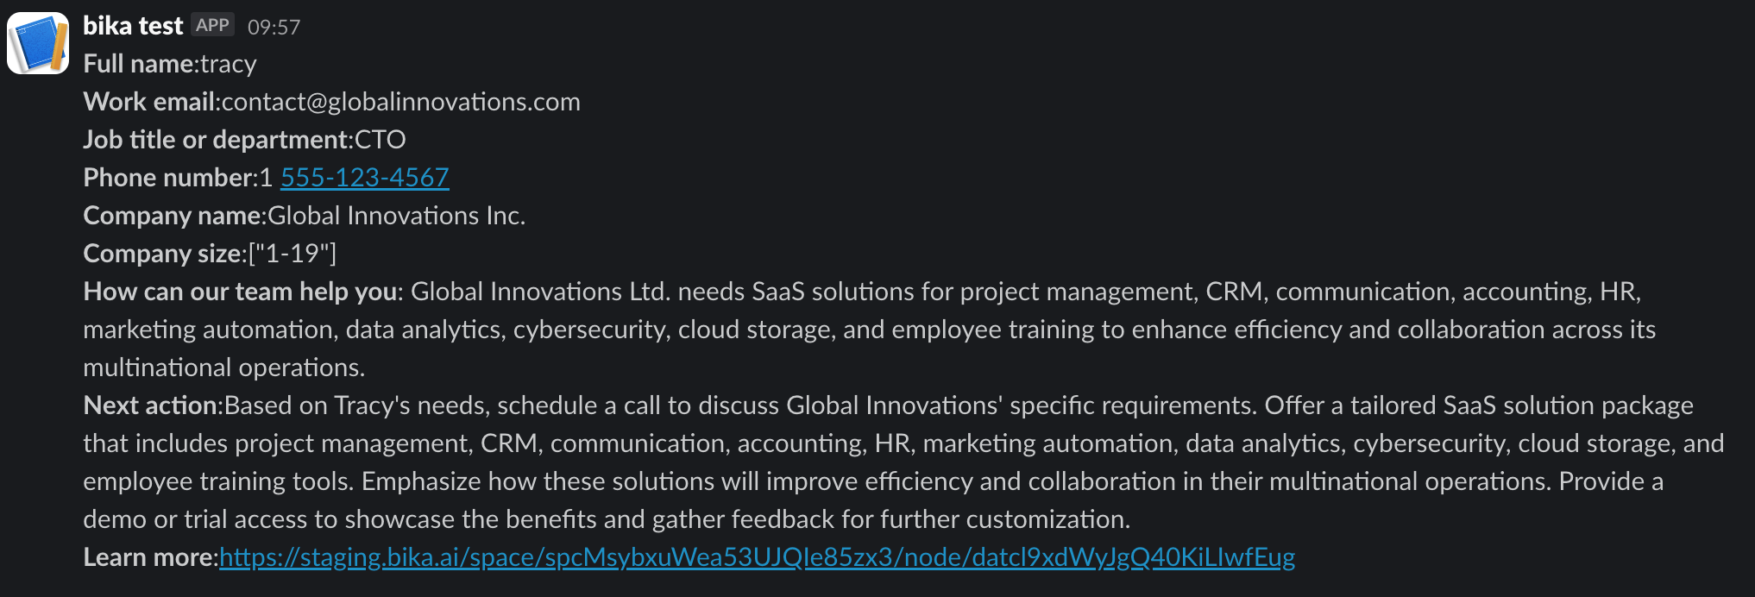Open the 555-123-4567 phone number link
This screenshot has width=1755, height=597.
[365, 178]
